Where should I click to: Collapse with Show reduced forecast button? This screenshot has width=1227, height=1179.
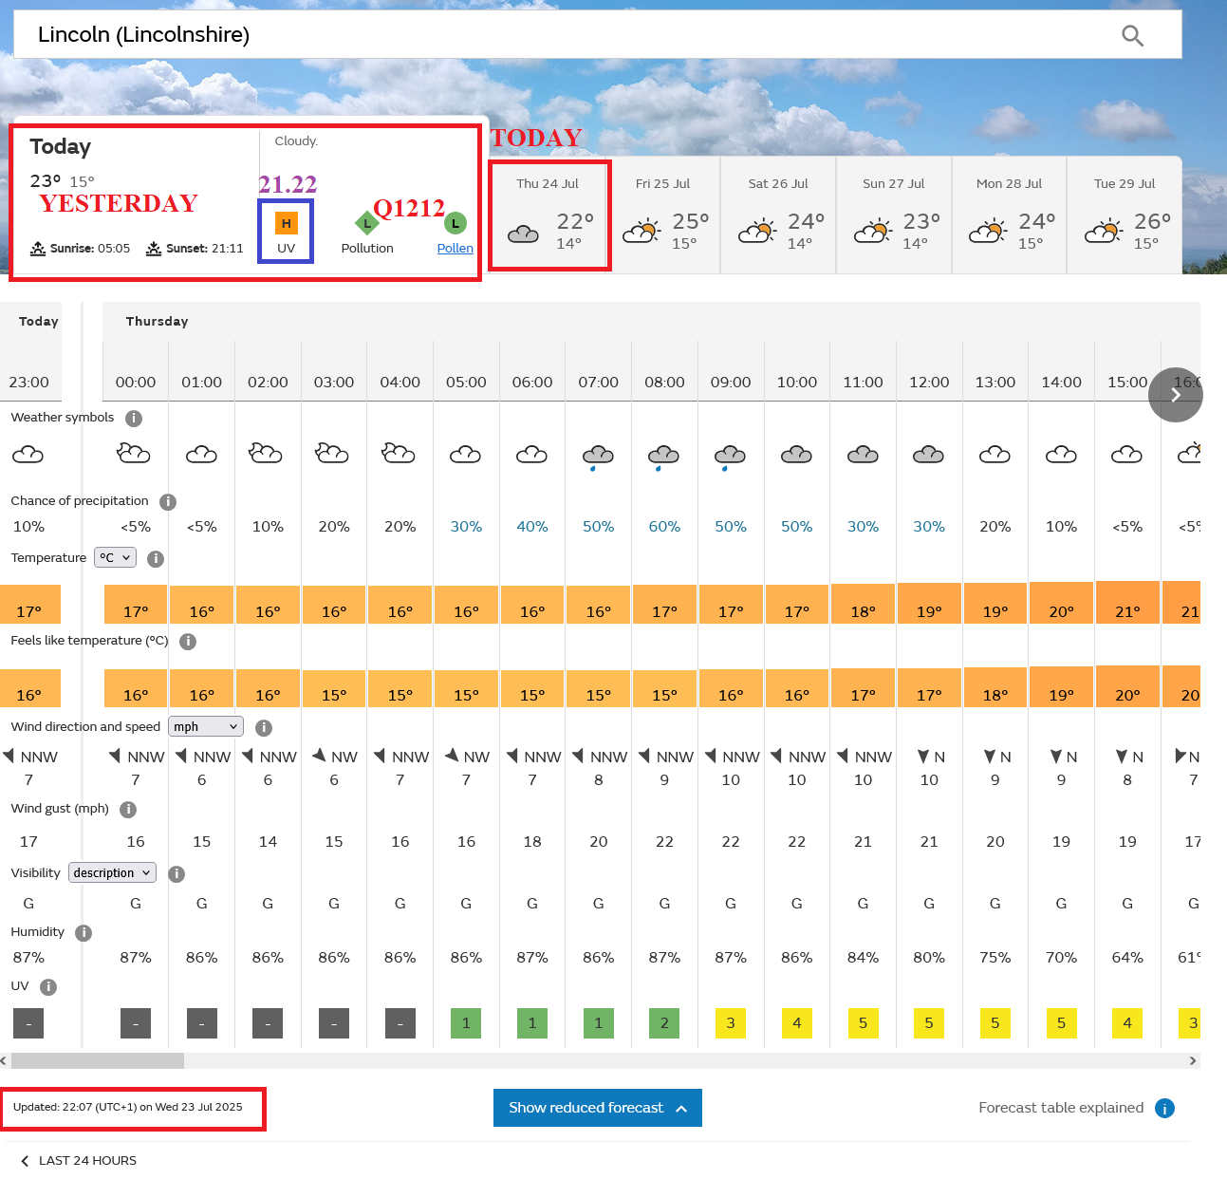(x=597, y=1108)
